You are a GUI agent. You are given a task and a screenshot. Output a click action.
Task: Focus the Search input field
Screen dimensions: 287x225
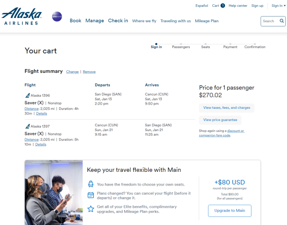tap(271, 21)
